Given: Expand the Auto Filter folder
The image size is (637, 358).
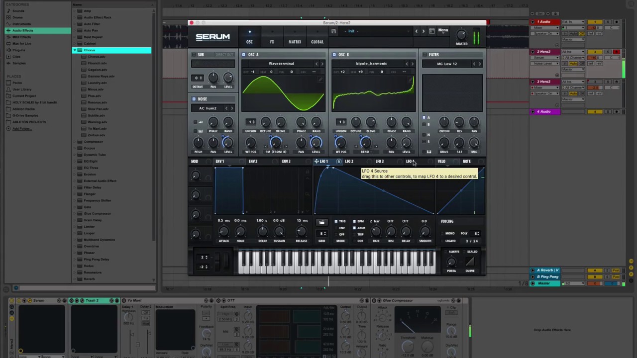Looking at the screenshot, I should point(75,24).
